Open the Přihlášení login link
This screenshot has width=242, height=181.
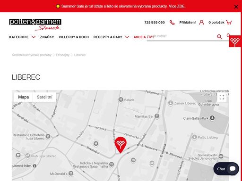pyautogui.click(x=187, y=23)
